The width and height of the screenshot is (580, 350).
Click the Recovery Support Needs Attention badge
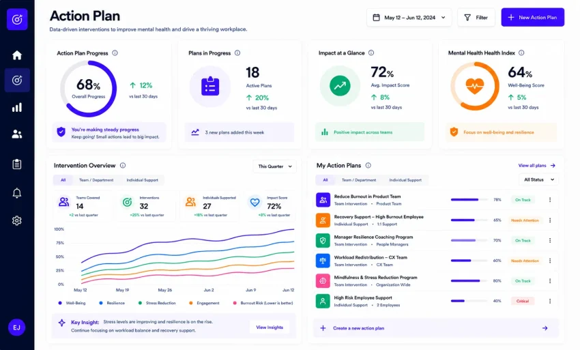[525, 220]
